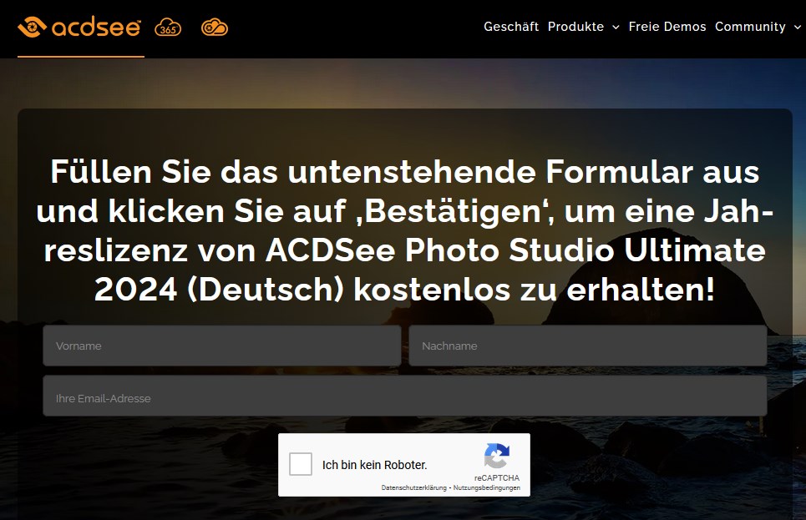Open the Nutzungsbedingungen link
The width and height of the screenshot is (806, 520).
coord(487,487)
